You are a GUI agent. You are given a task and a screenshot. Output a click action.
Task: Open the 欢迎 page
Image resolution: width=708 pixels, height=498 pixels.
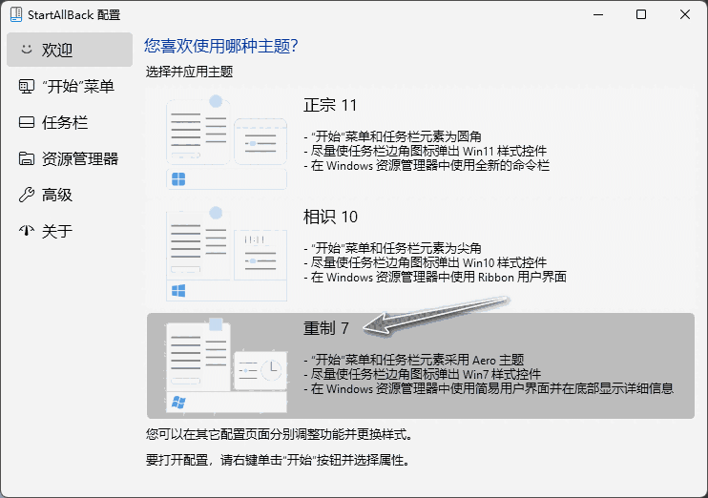[x=70, y=50]
